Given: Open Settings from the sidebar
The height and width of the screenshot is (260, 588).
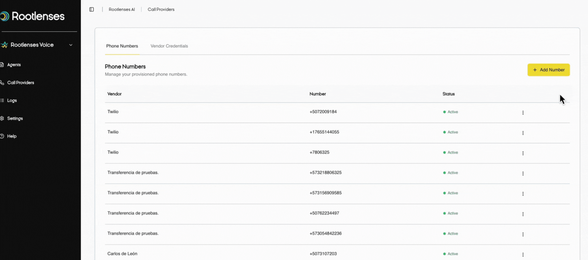Looking at the screenshot, I should [15, 118].
